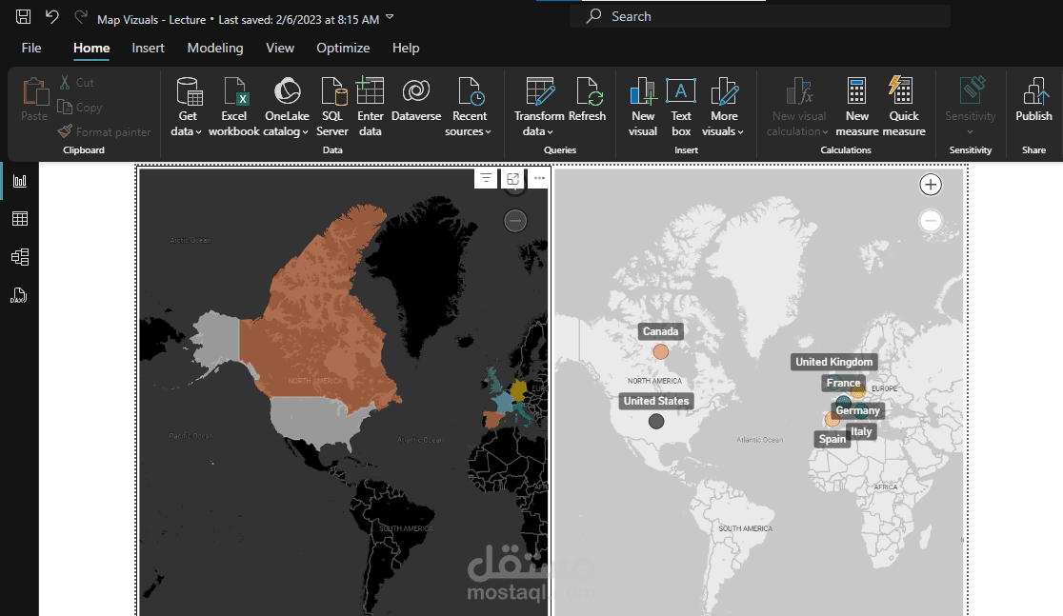Zoom in on the light bubble map
1063x616 pixels.
click(931, 185)
